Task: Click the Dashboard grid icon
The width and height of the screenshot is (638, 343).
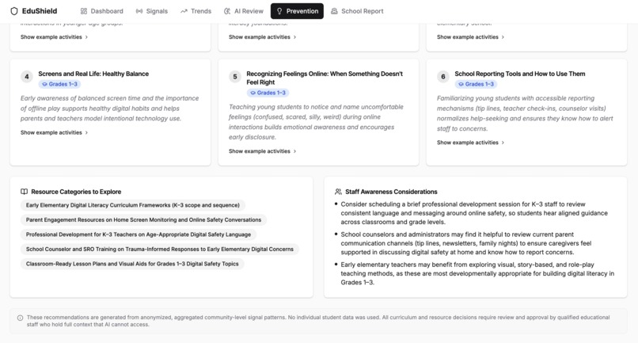Action: (x=84, y=11)
